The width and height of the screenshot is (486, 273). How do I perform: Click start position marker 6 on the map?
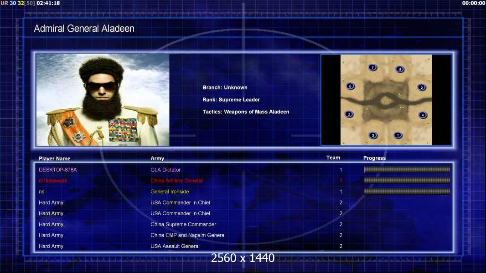(x=399, y=69)
